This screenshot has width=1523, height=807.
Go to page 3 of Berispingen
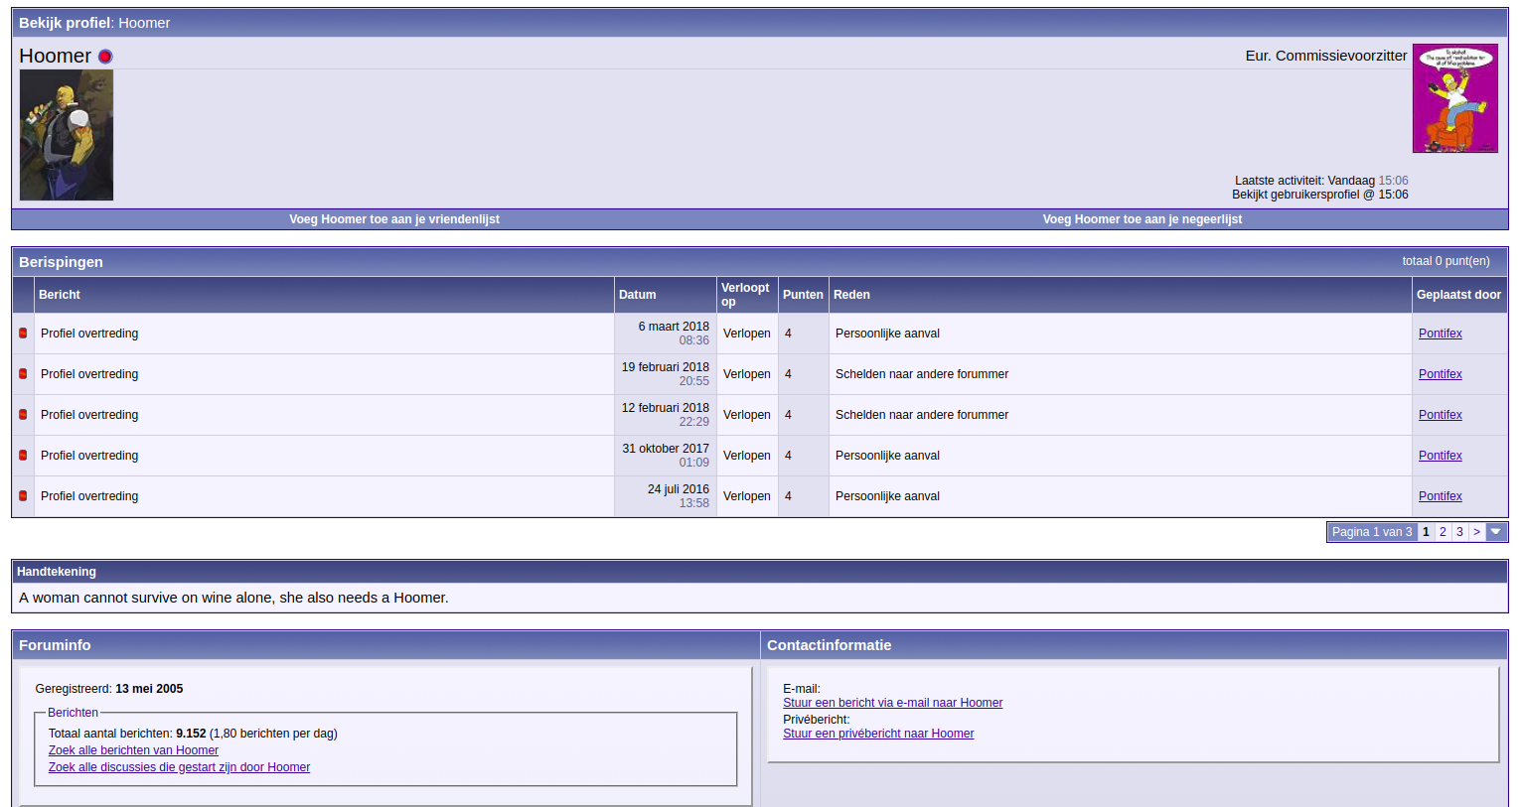tap(1459, 532)
